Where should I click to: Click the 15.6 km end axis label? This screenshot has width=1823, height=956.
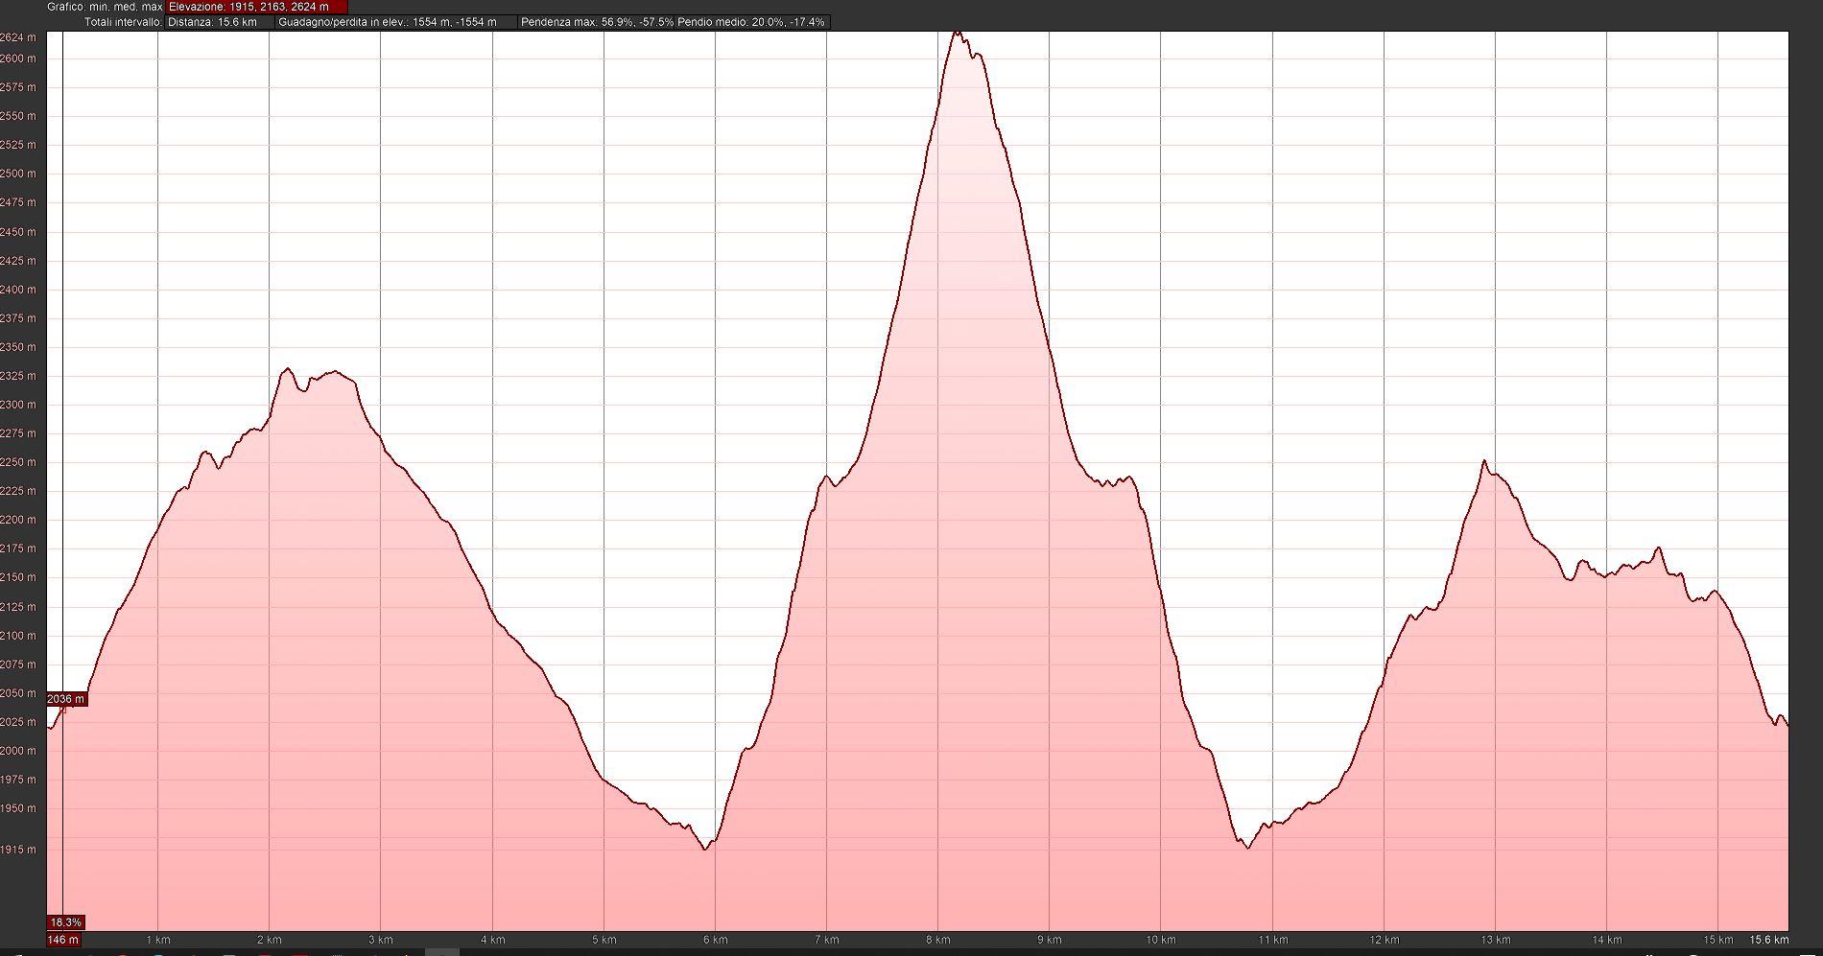[1768, 941]
